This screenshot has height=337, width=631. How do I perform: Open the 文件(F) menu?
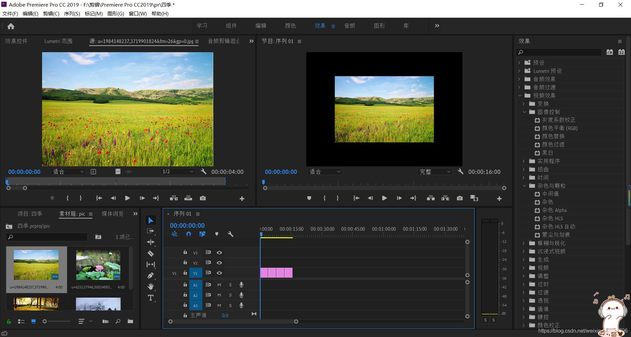10,13
